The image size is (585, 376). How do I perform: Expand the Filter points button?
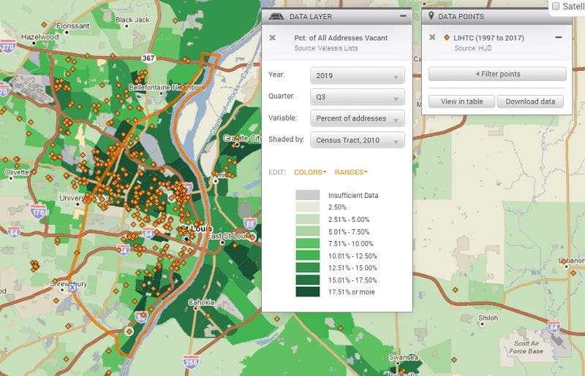pyautogui.click(x=497, y=74)
